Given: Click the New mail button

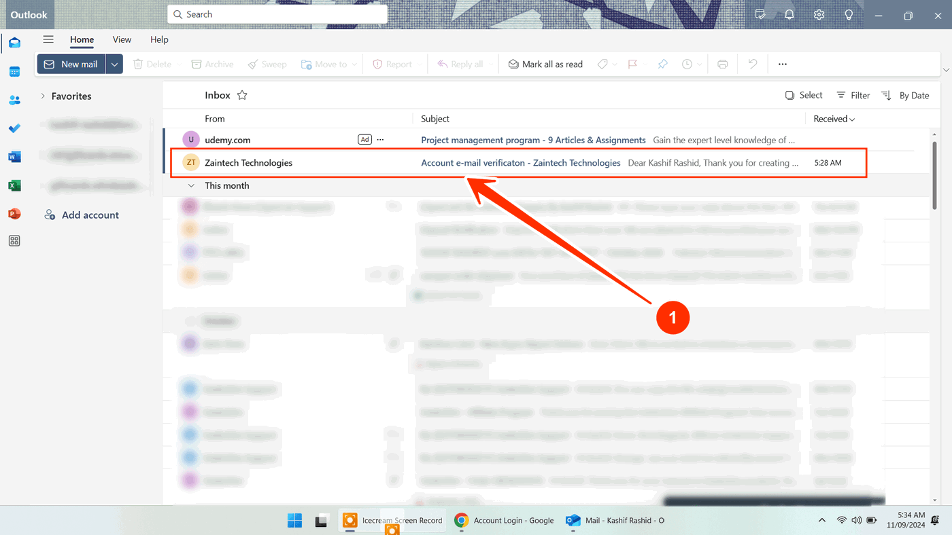Looking at the screenshot, I should [x=71, y=64].
